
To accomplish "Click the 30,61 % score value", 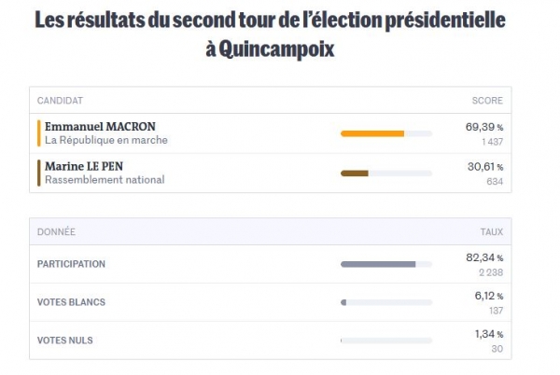I will coord(485,167).
